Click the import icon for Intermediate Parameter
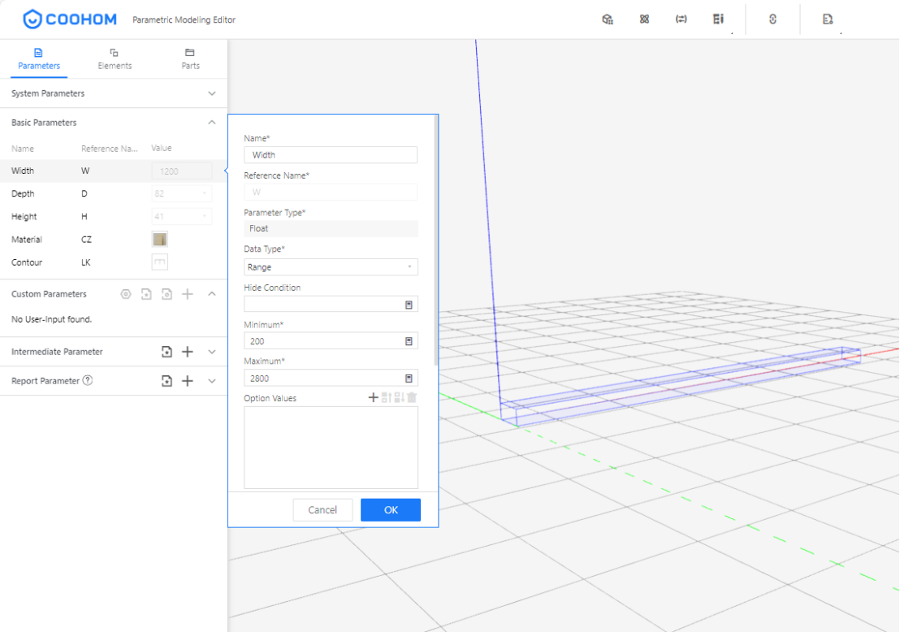 [167, 352]
